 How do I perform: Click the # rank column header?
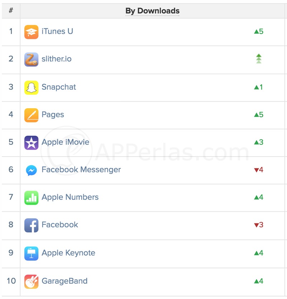11,10
